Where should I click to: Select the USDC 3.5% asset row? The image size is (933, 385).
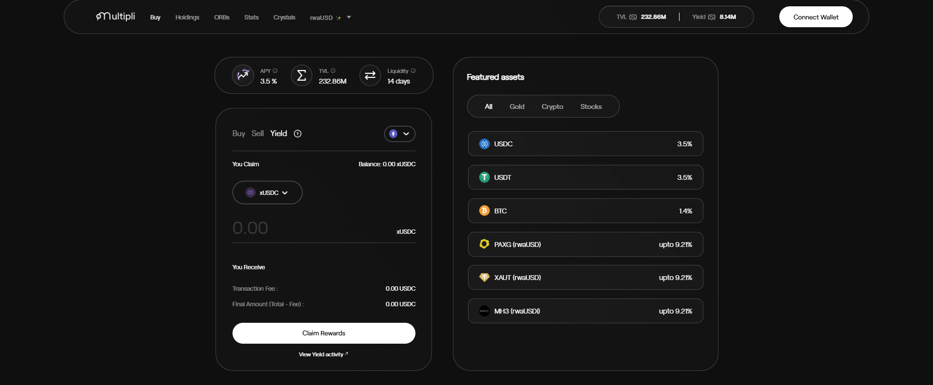click(x=586, y=144)
